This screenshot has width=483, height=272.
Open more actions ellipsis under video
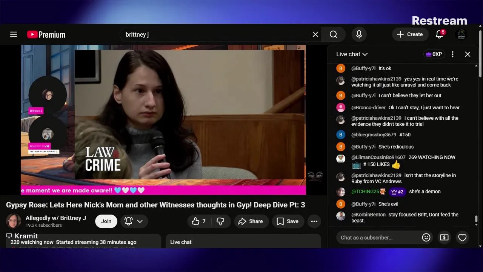pos(314,221)
